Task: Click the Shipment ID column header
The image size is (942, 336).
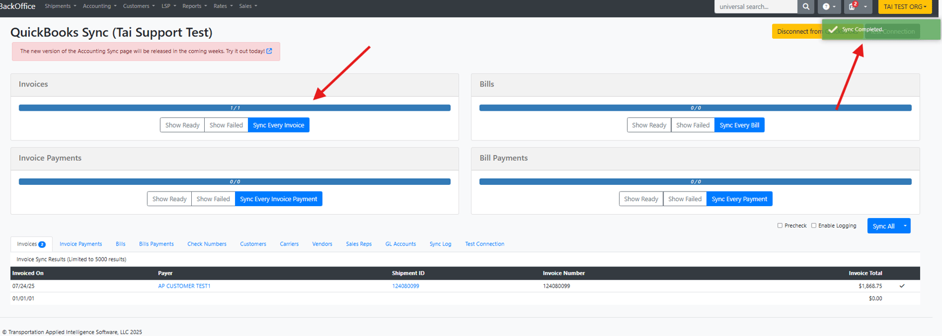Action: 408,273
